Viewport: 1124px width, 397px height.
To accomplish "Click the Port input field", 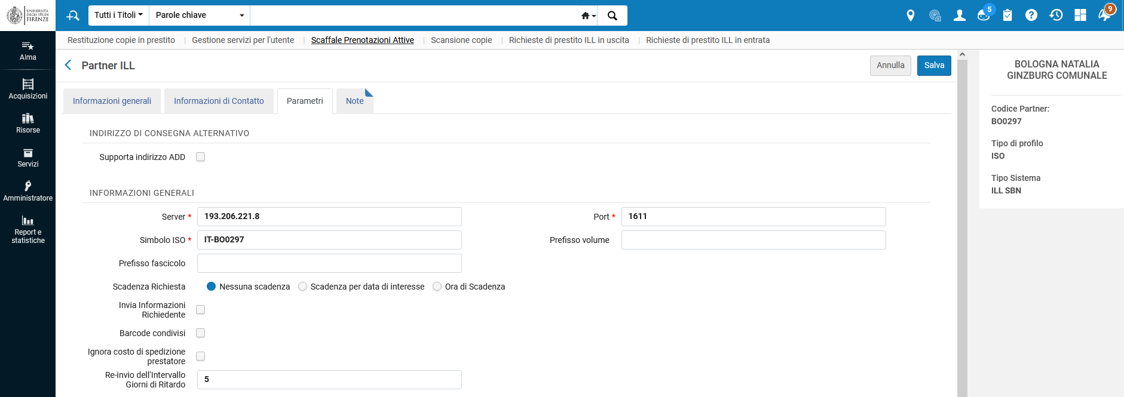I will click(754, 217).
